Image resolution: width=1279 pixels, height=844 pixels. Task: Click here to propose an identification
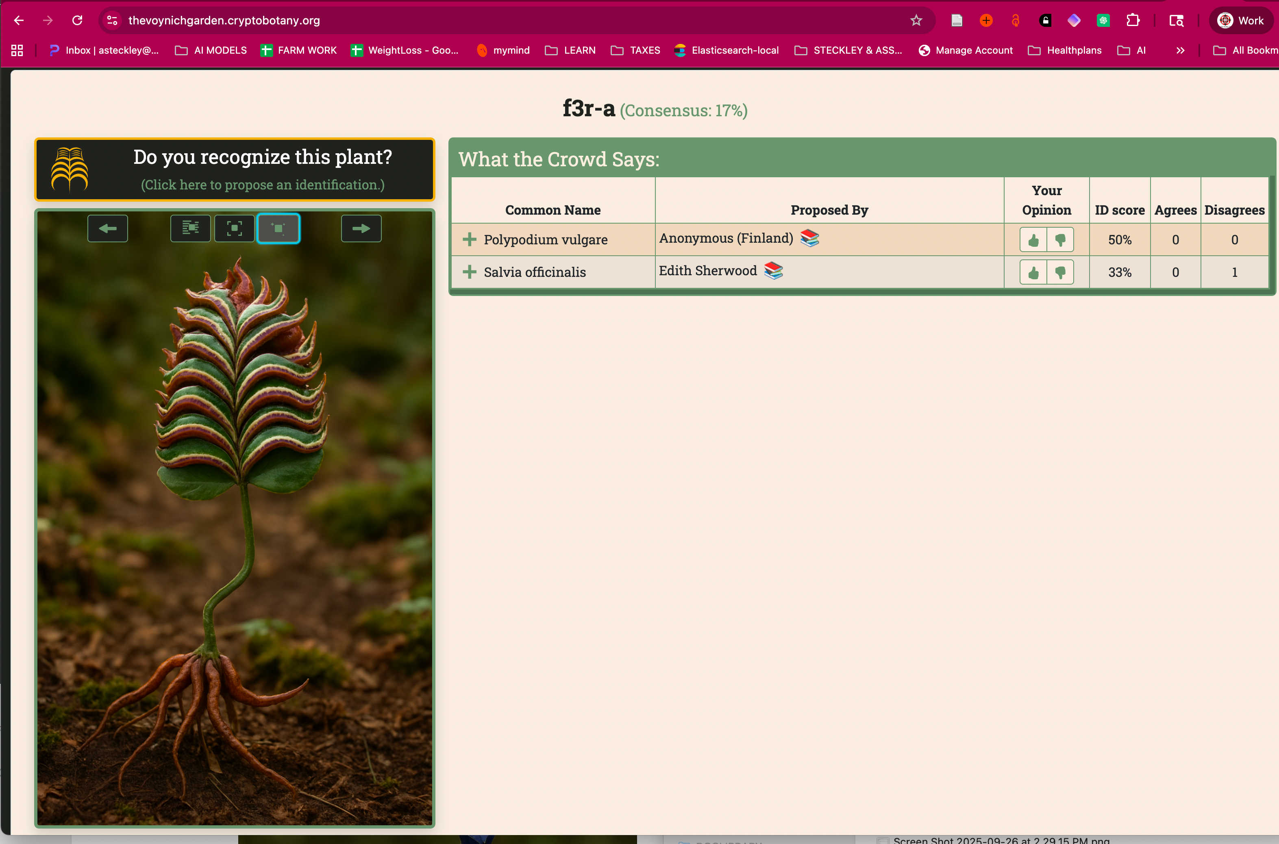(263, 185)
